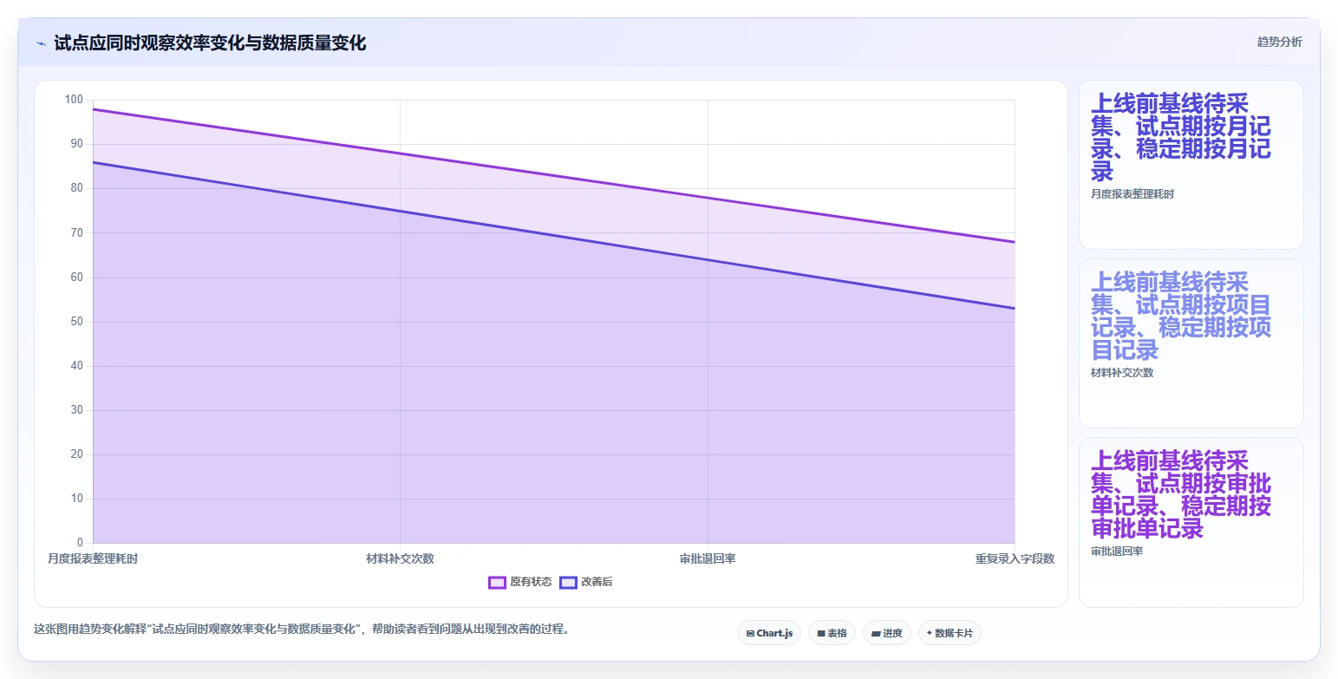Viewport: 1338px width, 679px height.
Task: Click 材料补交次数 caption in second card
Action: coord(1122,373)
